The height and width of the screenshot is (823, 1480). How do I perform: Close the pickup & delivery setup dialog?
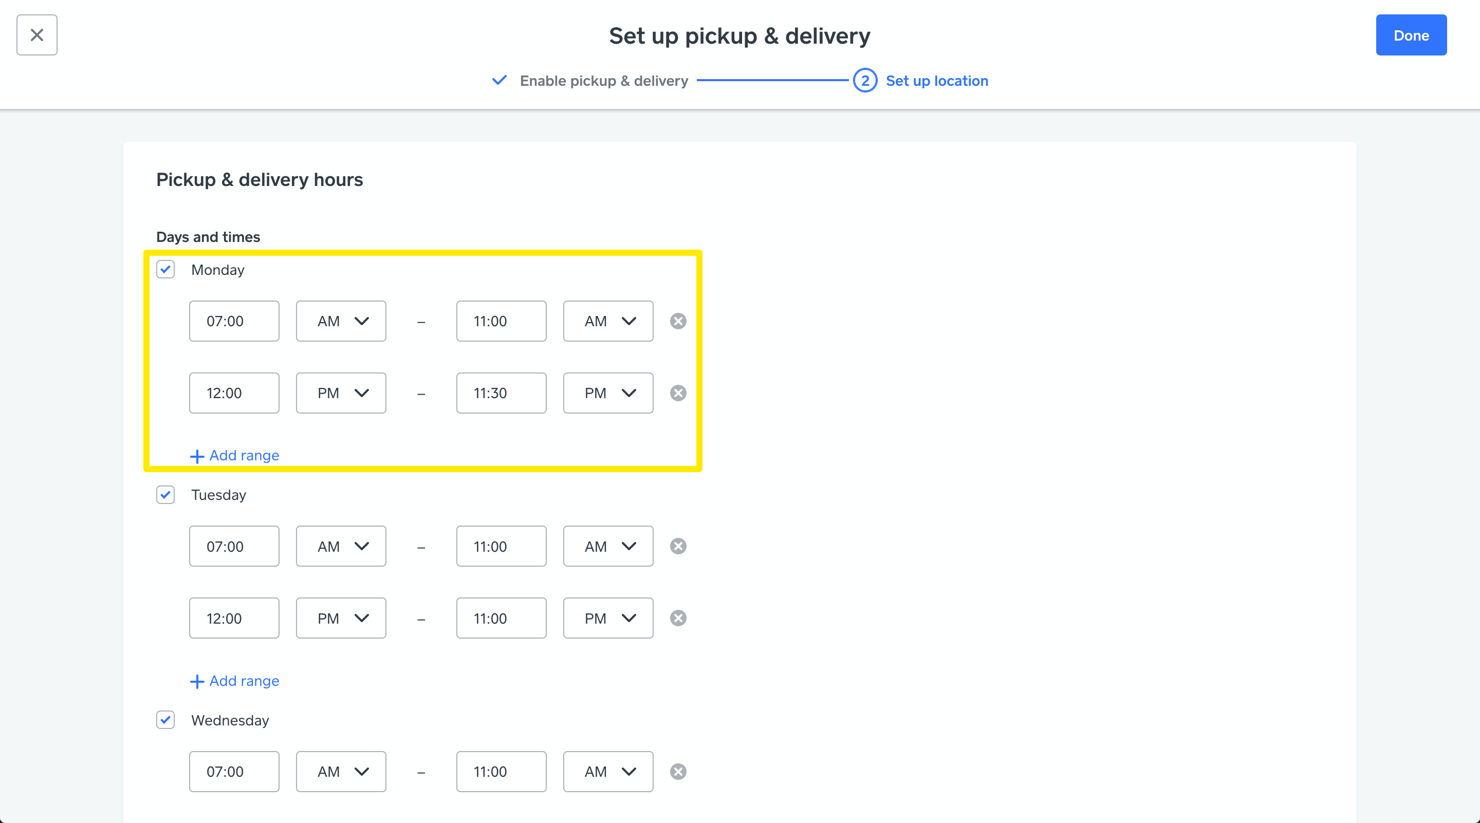coord(37,35)
